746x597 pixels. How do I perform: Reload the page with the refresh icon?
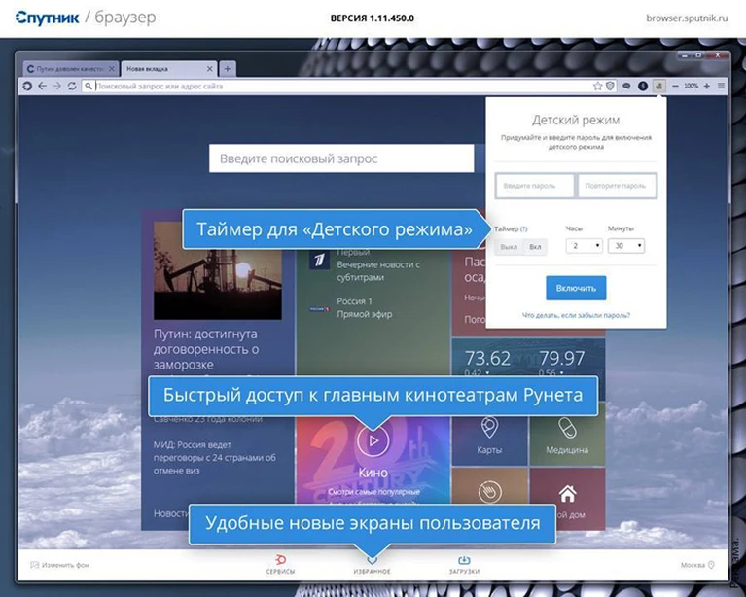pos(72,87)
